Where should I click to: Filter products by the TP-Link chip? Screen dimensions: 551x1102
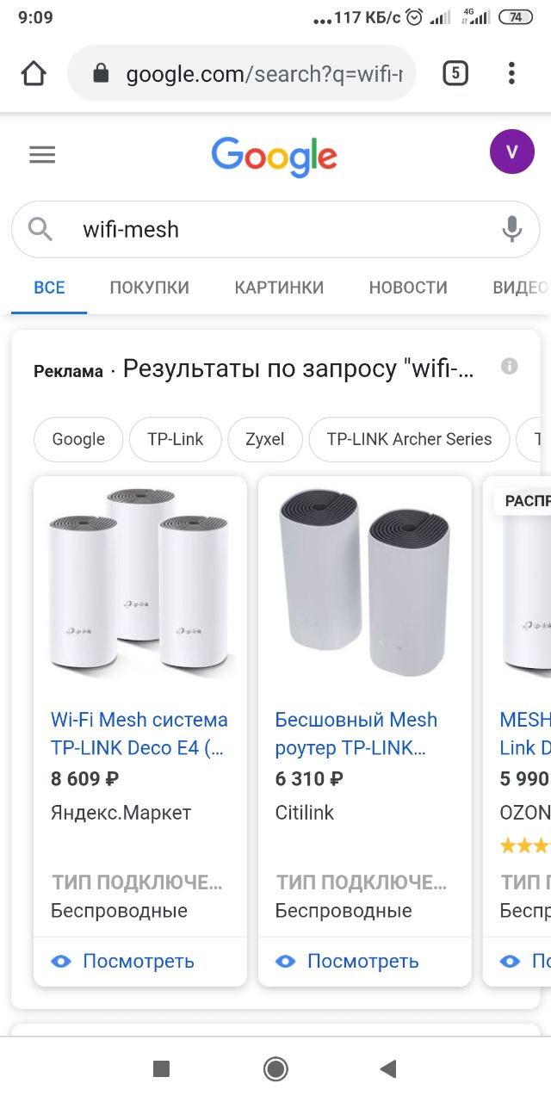(x=176, y=439)
